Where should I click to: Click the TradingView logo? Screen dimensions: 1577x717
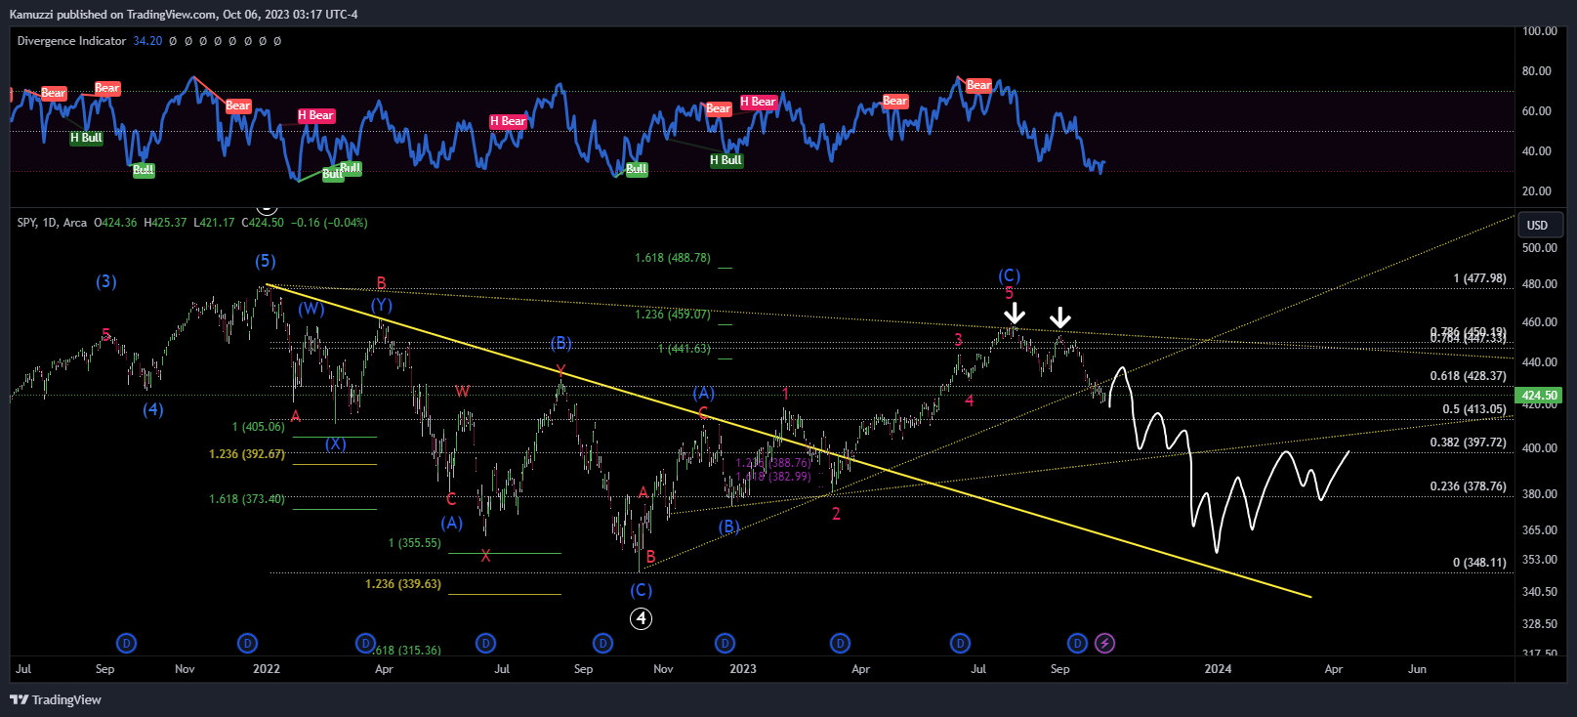pyautogui.click(x=56, y=699)
